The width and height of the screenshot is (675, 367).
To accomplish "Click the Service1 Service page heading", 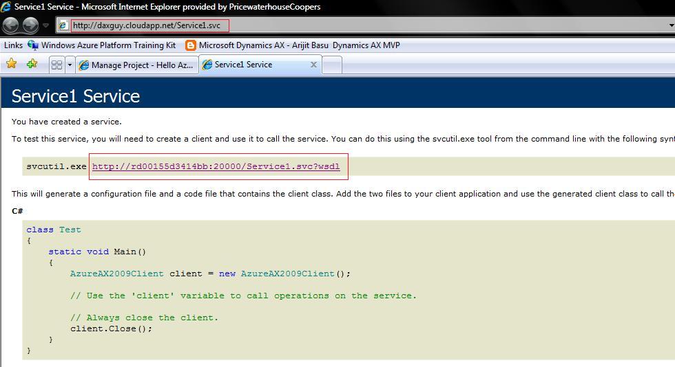I will [76, 96].
